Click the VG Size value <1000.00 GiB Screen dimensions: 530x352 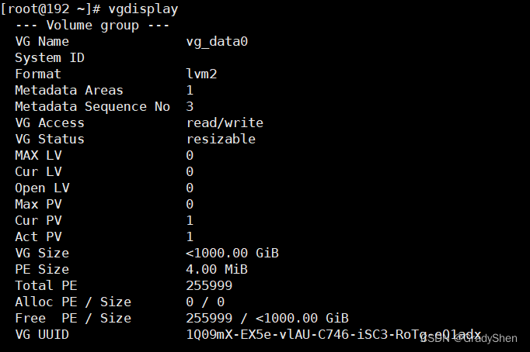tap(232, 253)
